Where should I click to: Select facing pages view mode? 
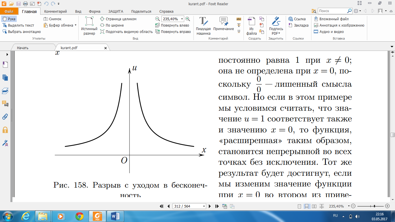314,206
